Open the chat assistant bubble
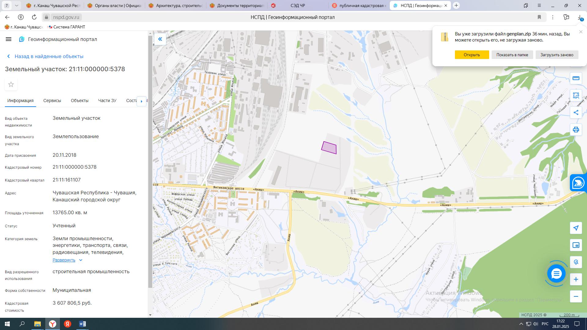The width and height of the screenshot is (587, 330). coord(556,273)
